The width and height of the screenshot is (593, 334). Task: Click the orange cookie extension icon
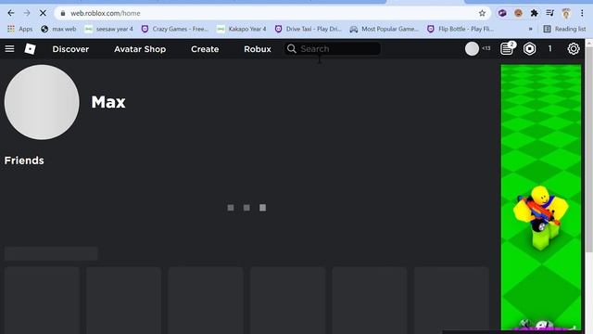(x=518, y=13)
